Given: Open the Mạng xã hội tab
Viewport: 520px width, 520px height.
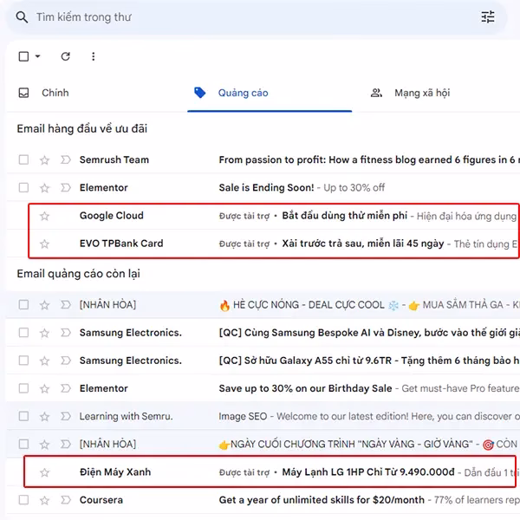Looking at the screenshot, I should coord(421,93).
